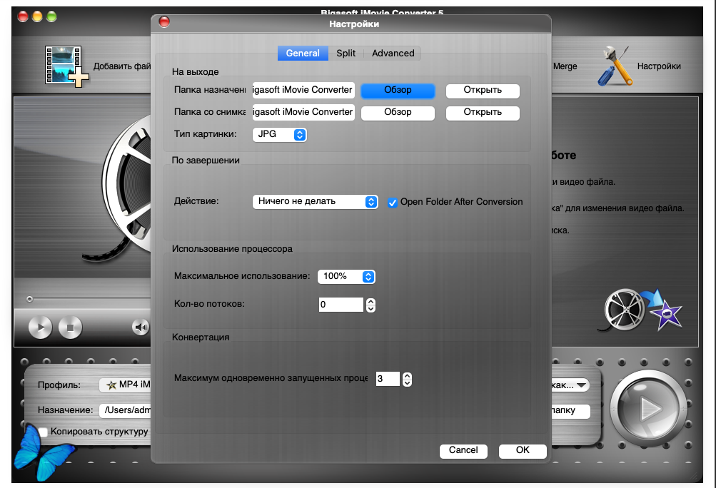Screen dimensions: 716x488
Task: Open the Действие dropdown Ничего не делать
Action: 315,201
